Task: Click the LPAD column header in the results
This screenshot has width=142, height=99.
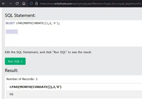Action: [x=35, y=87]
